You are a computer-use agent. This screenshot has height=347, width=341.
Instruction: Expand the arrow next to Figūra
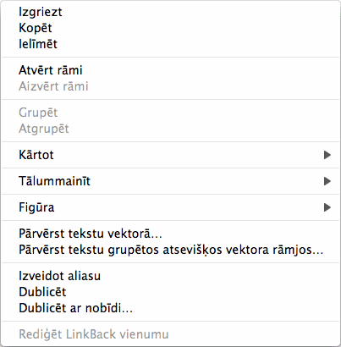[x=327, y=207]
